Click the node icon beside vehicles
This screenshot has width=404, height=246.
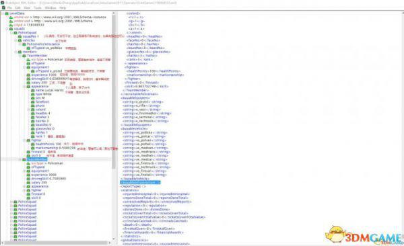(20, 40)
